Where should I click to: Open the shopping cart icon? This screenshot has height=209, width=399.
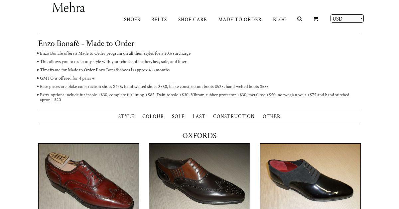[316, 19]
